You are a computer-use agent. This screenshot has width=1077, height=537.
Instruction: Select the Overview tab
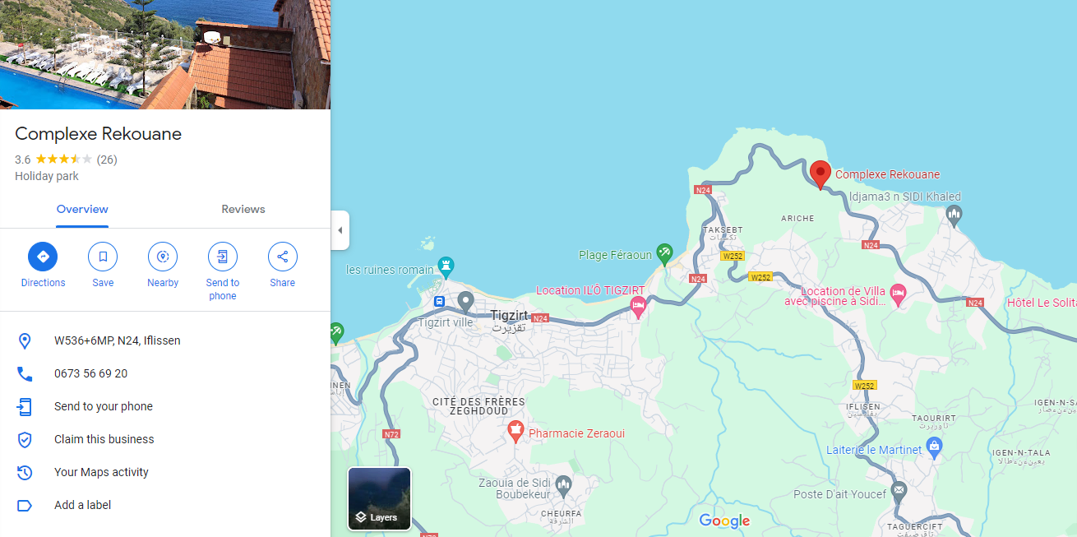click(x=82, y=209)
